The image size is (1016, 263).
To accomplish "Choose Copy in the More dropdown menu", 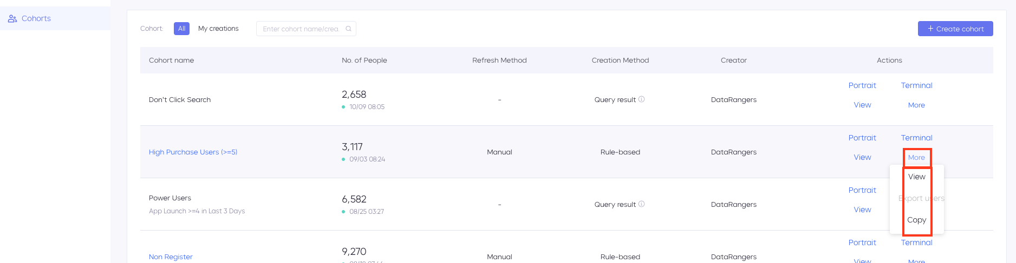I will (917, 220).
